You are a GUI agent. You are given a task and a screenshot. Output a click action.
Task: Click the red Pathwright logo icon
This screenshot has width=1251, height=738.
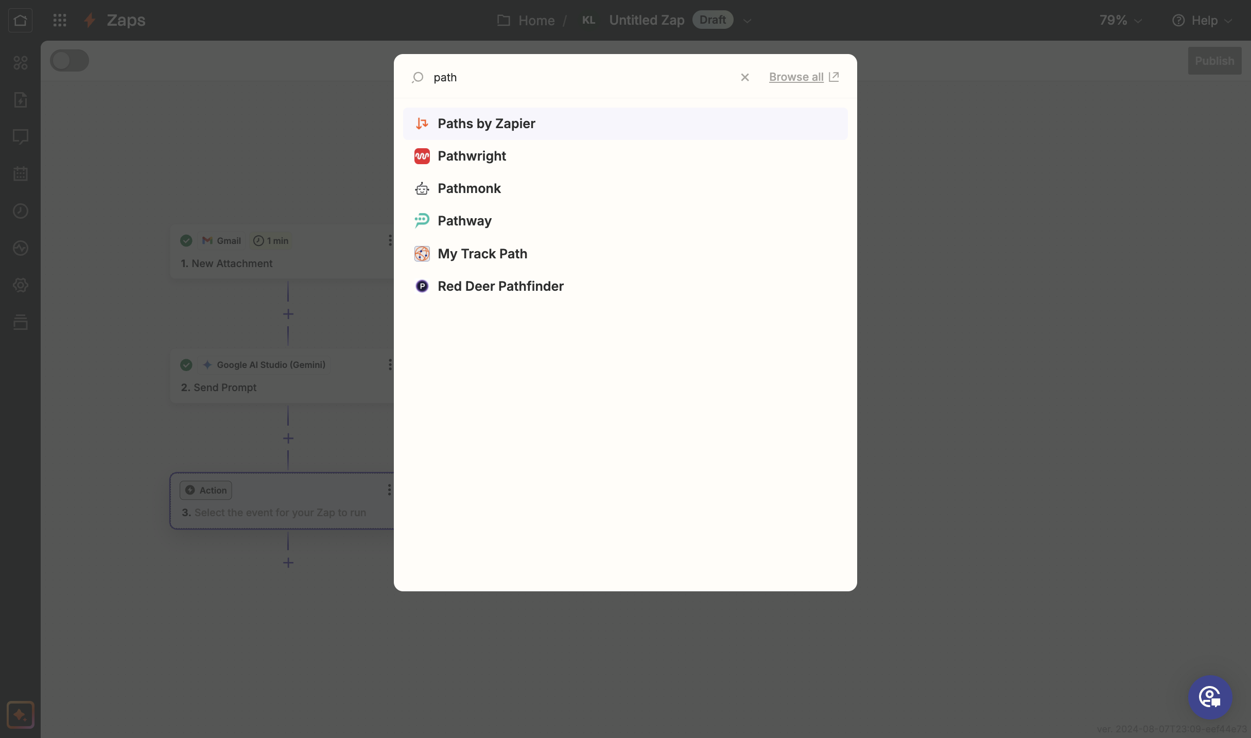click(422, 156)
